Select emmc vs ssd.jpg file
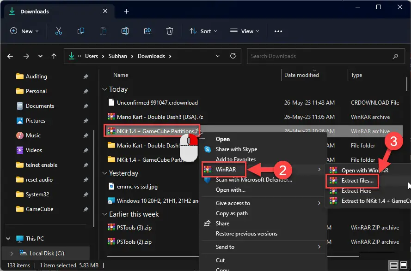This screenshot has height=271, width=411. point(137,187)
